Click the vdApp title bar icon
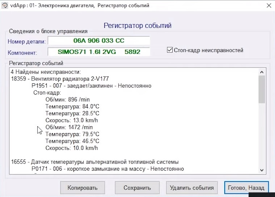The width and height of the screenshot is (275, 197). [5, 6]
